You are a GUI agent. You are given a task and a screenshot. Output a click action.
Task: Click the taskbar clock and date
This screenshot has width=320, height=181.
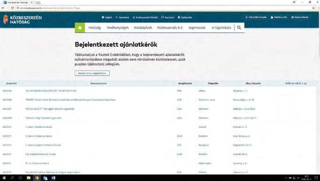[x=306, y=178]
